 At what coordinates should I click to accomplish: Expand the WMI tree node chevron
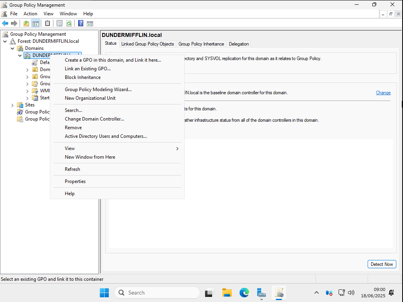(27, 91)
